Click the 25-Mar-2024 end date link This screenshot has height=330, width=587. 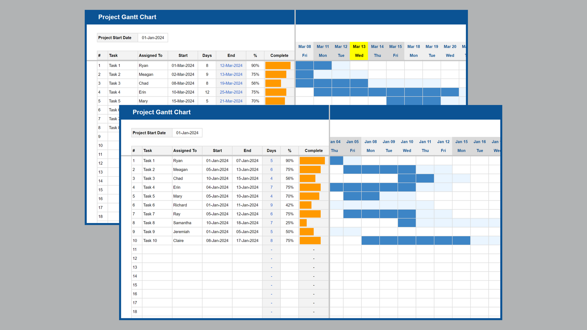pyautogui.click(x=231, y=92)
